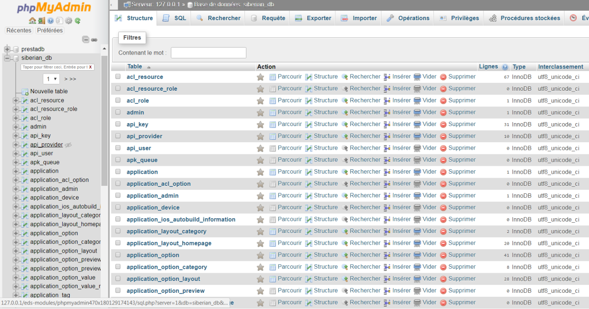Expand the prestadb database node
Image resolution: width=589 pixels, height=309 pixels.
click(x=7, y=49)
